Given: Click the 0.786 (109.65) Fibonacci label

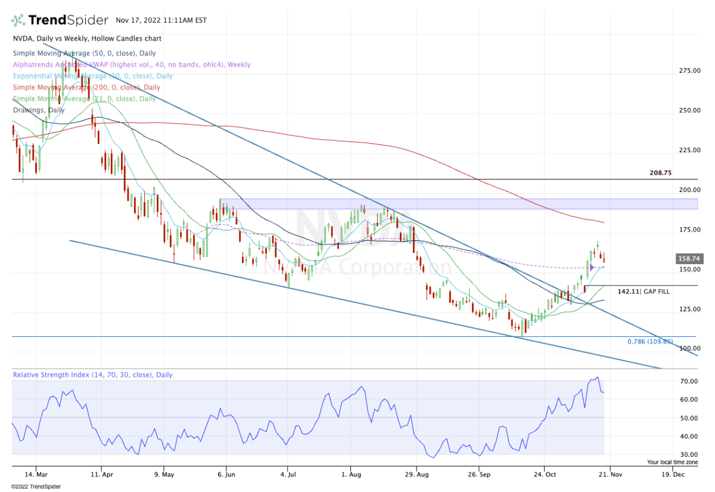Looking at the screenshot, I should click(x=650, y=342).
